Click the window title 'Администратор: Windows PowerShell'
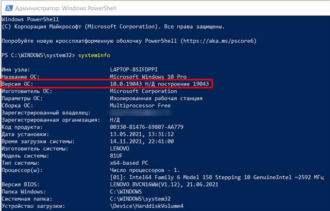 66,8
